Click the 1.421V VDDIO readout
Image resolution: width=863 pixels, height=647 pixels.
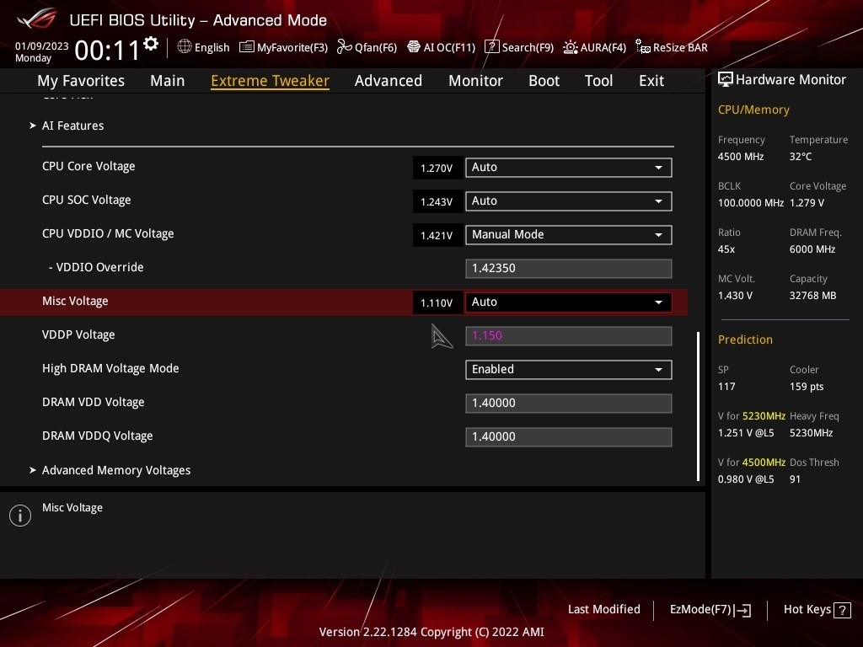pyautogui.click(x=437, y=236)
